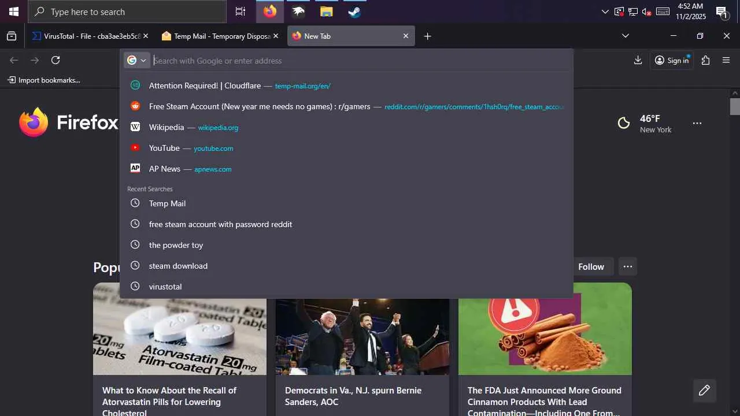The width and height of the screenshot is (740, 416).
Task: Click Import bookmarks in the bookmarks bar
Action: pyautogui.click(x=44, y=80)
